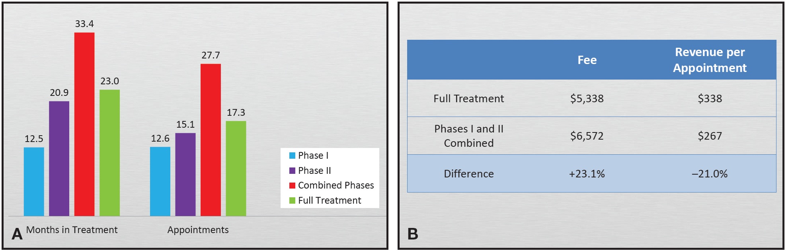
Task: Click the –21.0% difference cell
Action: (710, 174)
